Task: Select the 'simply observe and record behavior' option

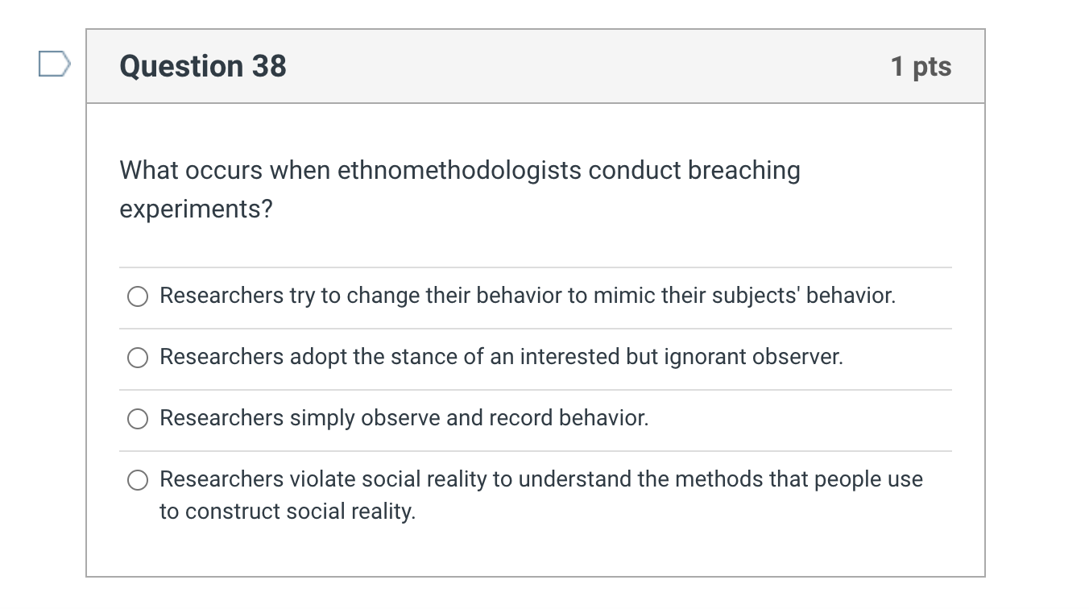Action: [x=137, y=419]
